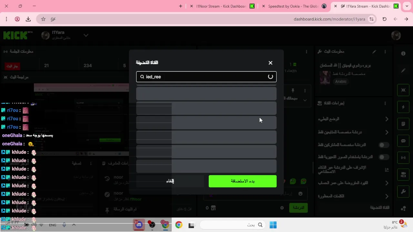Click the ENG language indicator
The height and width of the screenshot is (232, 413).
[x=53, y=225]
